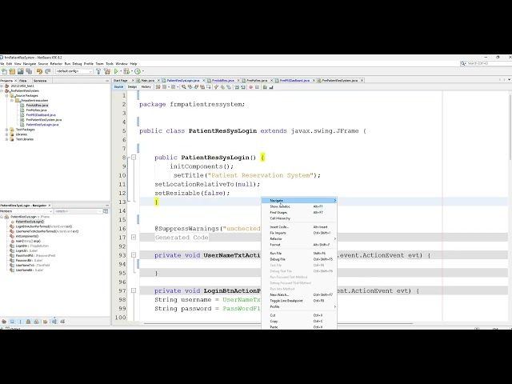
Task: Switch to the Start Page tab
Action: pos(121,80)
